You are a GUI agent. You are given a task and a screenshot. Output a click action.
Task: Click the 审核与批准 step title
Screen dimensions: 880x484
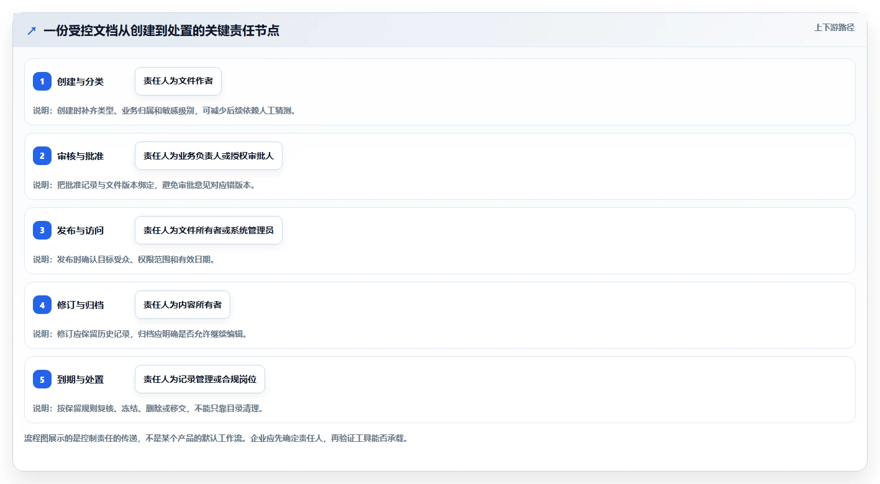80,156
